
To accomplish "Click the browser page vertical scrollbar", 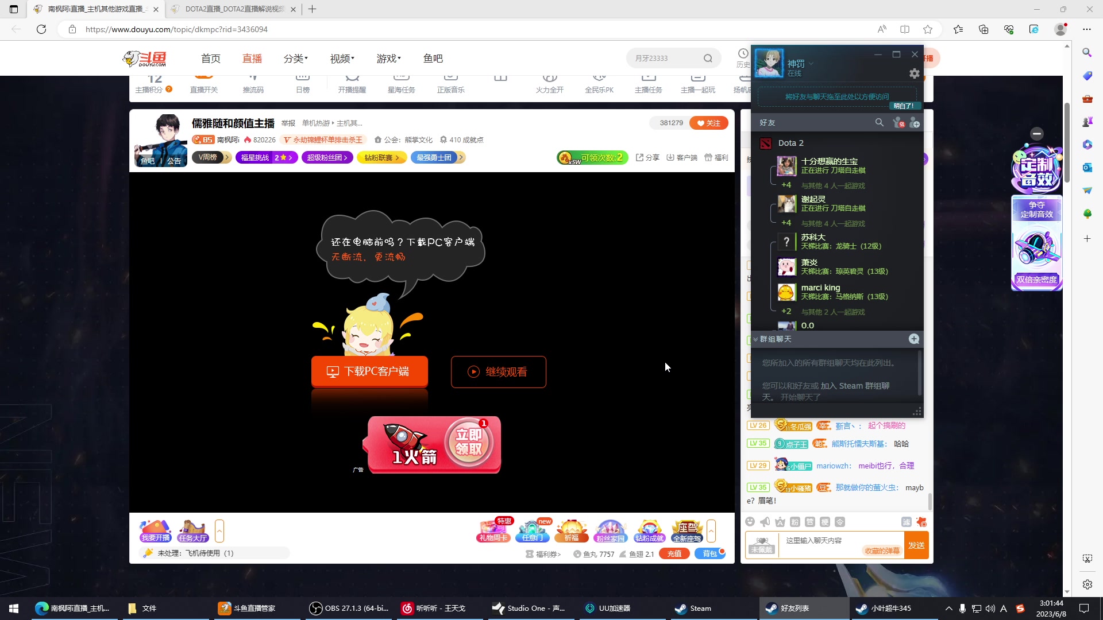I will point(1067,144).
